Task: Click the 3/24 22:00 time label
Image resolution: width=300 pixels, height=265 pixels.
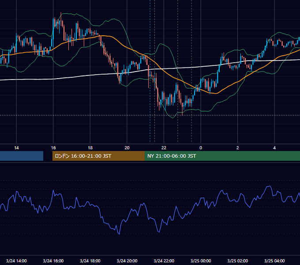Action: coord(164,261)
